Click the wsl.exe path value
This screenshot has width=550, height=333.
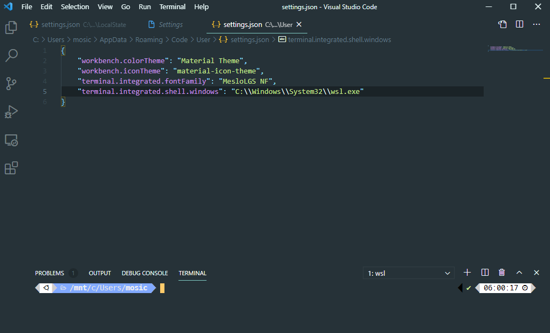click(x=298, y=91)
